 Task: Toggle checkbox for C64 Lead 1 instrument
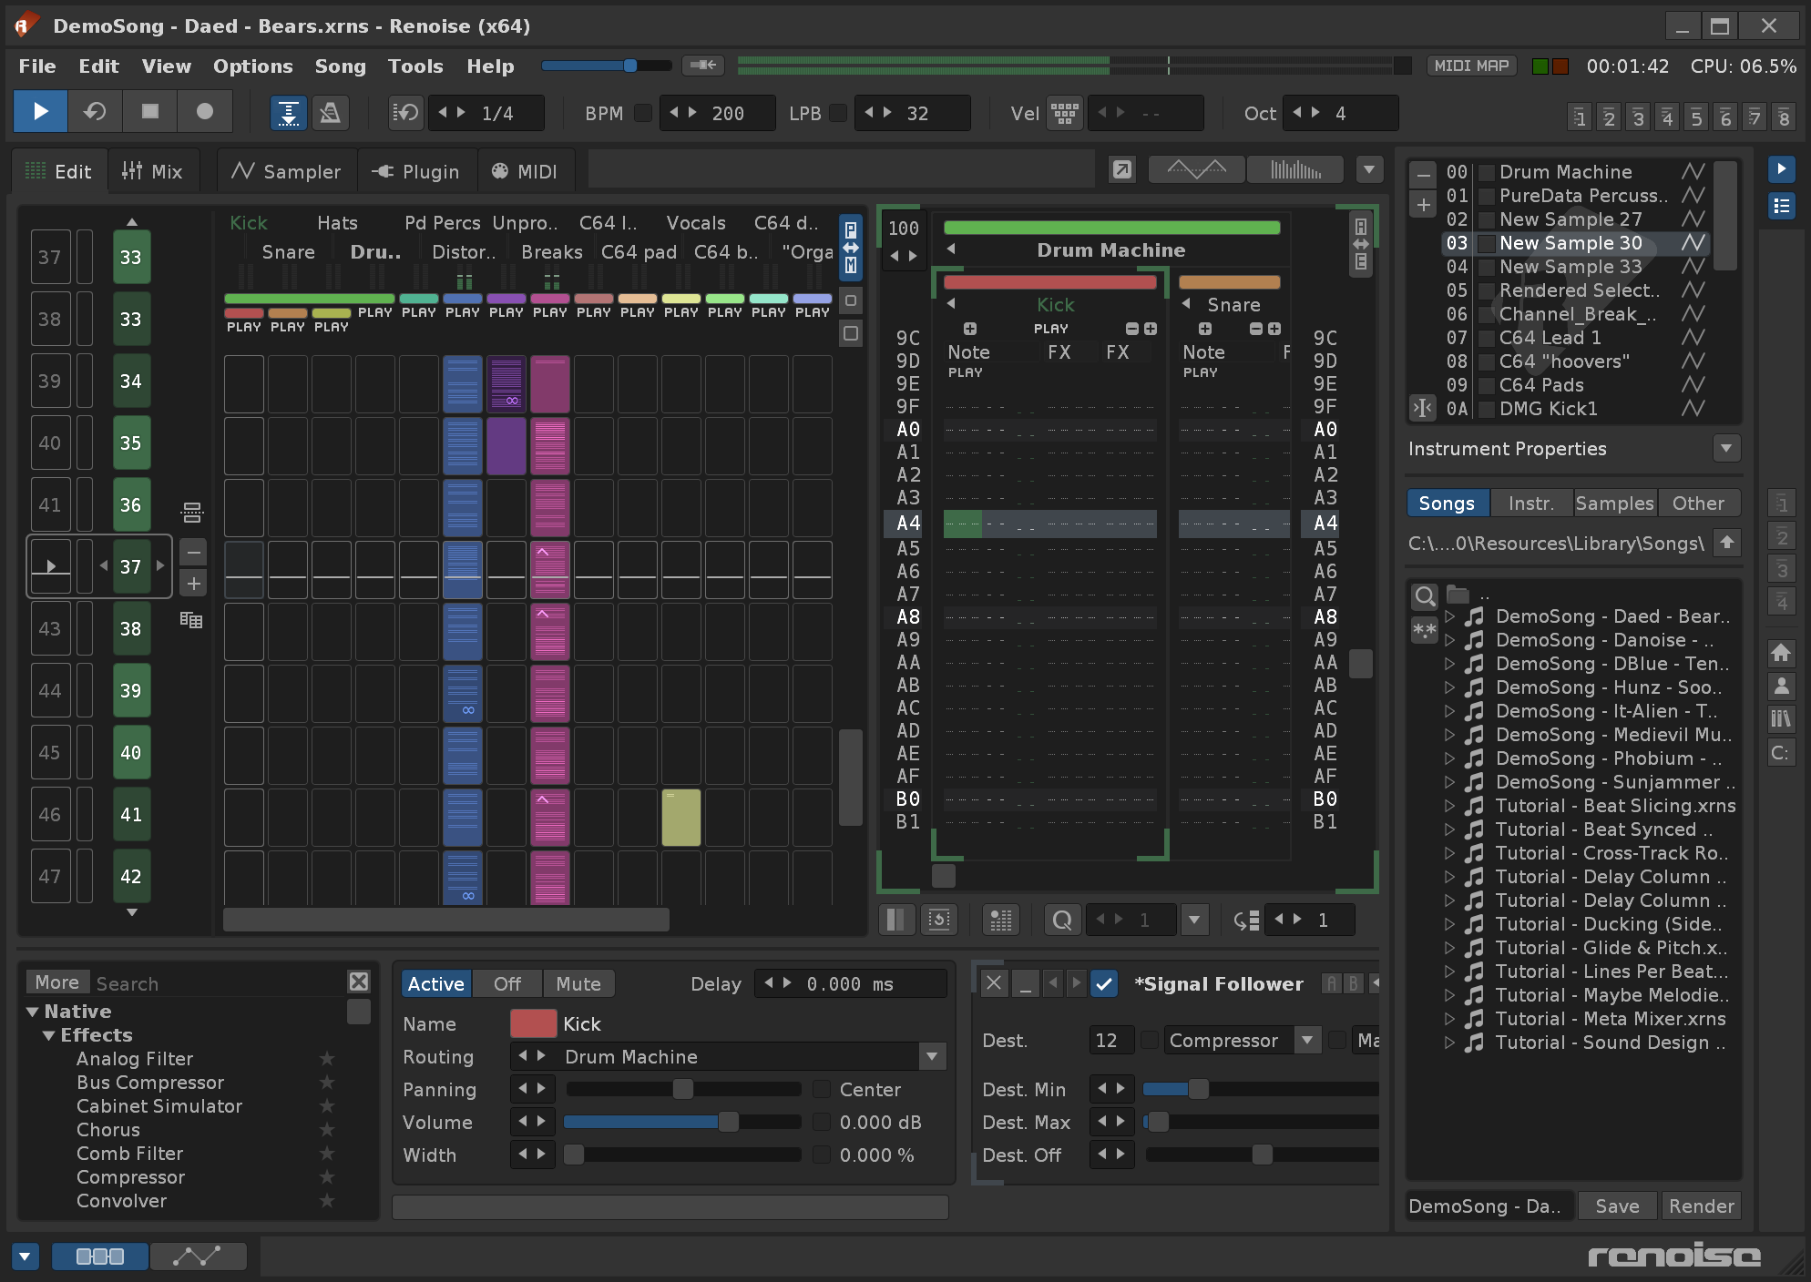tap(1486, 338)
